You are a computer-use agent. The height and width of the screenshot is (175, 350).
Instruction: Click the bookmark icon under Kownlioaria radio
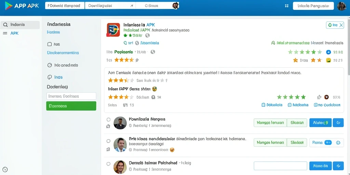pyautogui.click(x=108, y=126)
